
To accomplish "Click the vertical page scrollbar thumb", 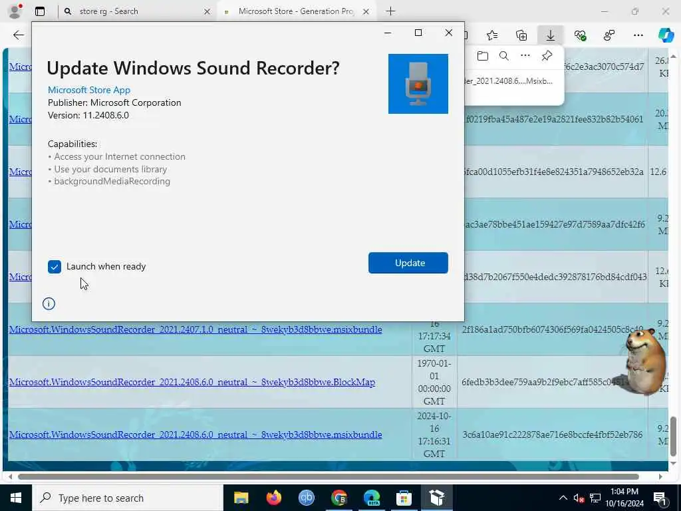I will click(673, 435).
